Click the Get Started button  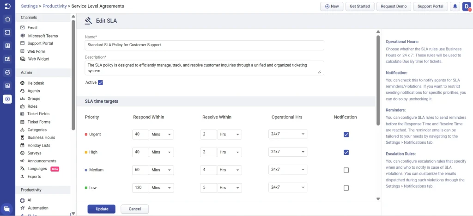(x=360, y=6)
